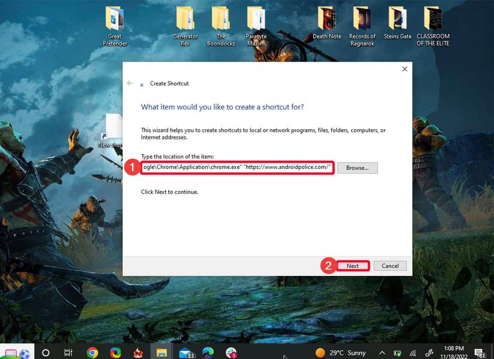The height and width of the screenshot is (359, 494).
Task: Click Next to continue the wizard
Action: click(x=353, y=266)
